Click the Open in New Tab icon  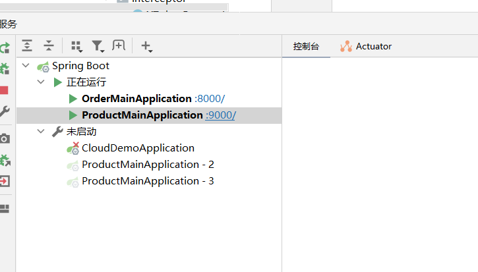[119, 45]
